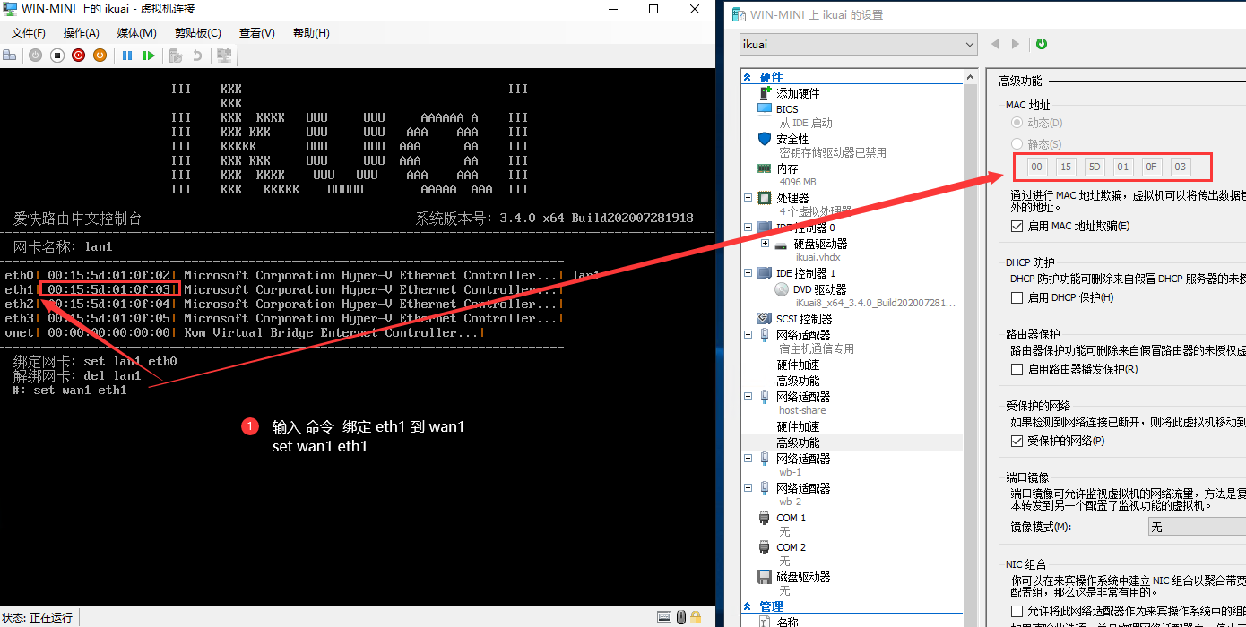Pause the virtual machine from the toolbar

(127, 56)
